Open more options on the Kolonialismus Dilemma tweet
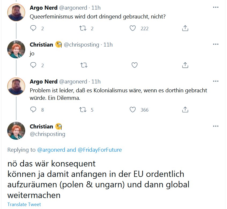The height and width of the screenshot is (209, 227). tap(215, 81)
